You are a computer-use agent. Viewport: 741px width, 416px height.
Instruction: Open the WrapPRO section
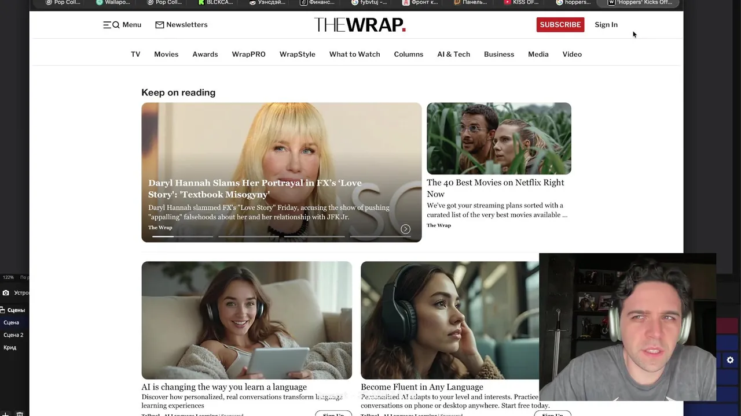pyautogui.click(x=249, y=54)
